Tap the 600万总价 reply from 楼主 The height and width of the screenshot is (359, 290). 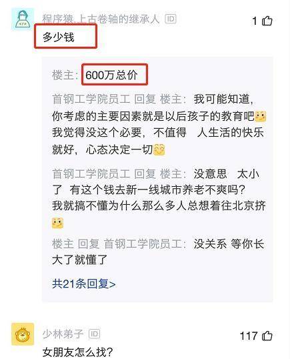111,75
